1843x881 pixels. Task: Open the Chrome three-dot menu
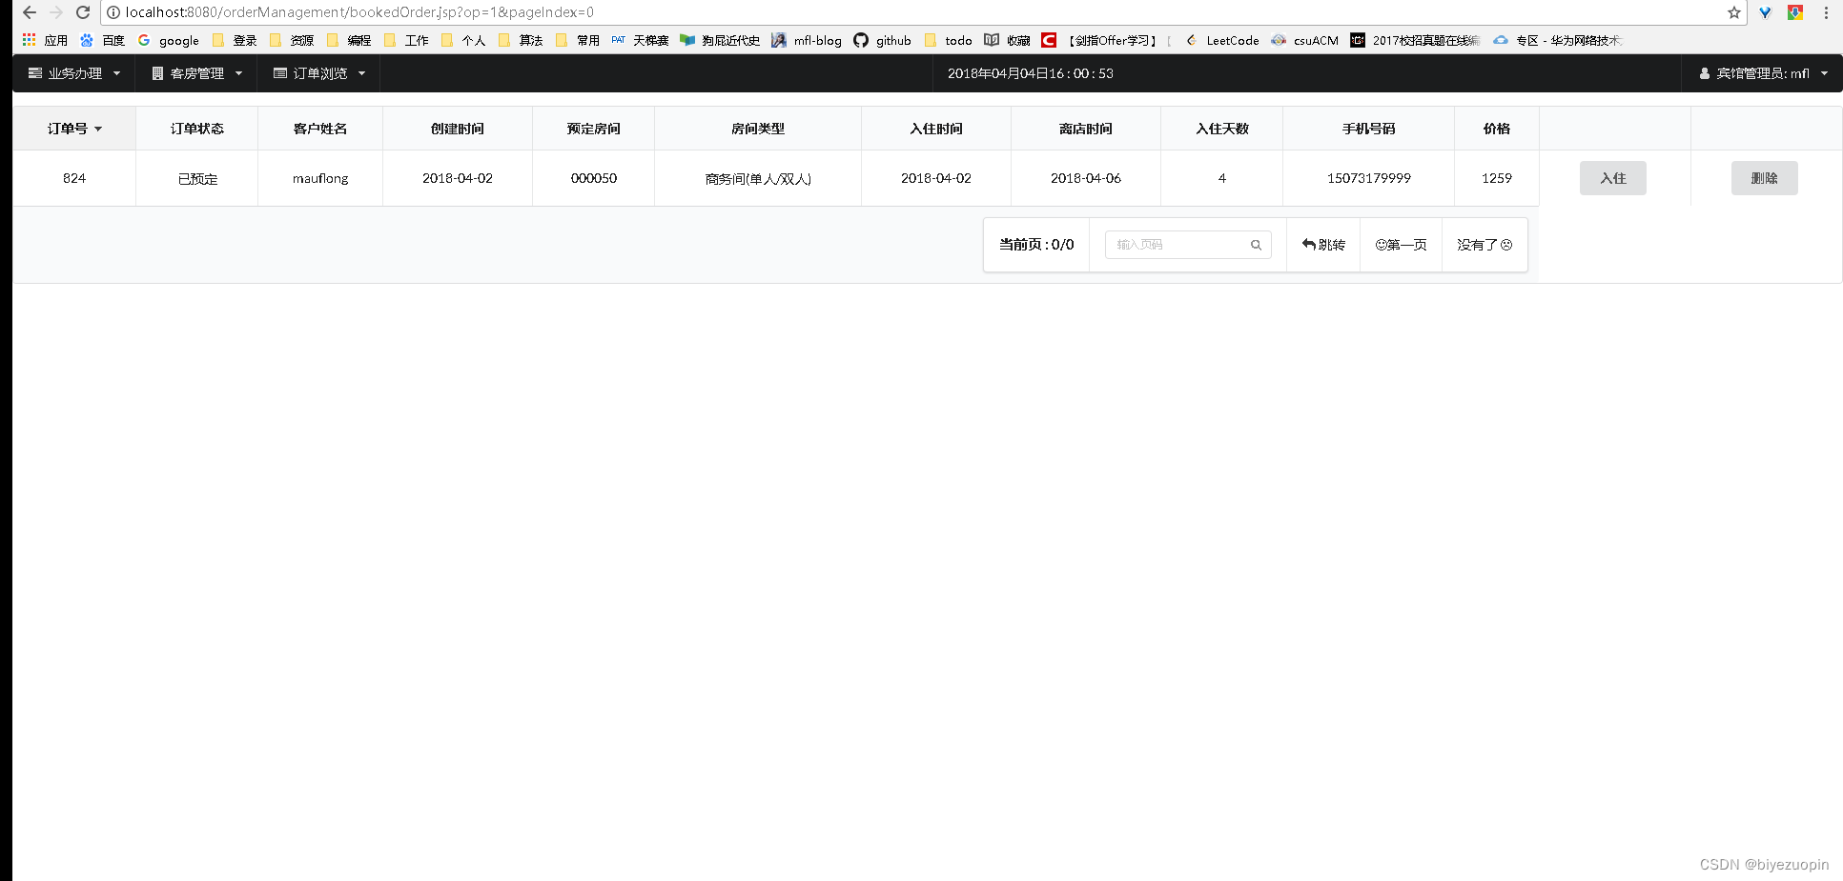tap(1826, 12)
